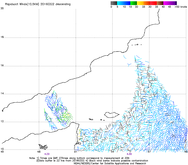Click the NOAA/NESDIS credit line
The image size is (188, 165).
110,163
